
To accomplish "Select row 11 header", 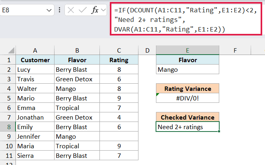I will tap(8, 155).
